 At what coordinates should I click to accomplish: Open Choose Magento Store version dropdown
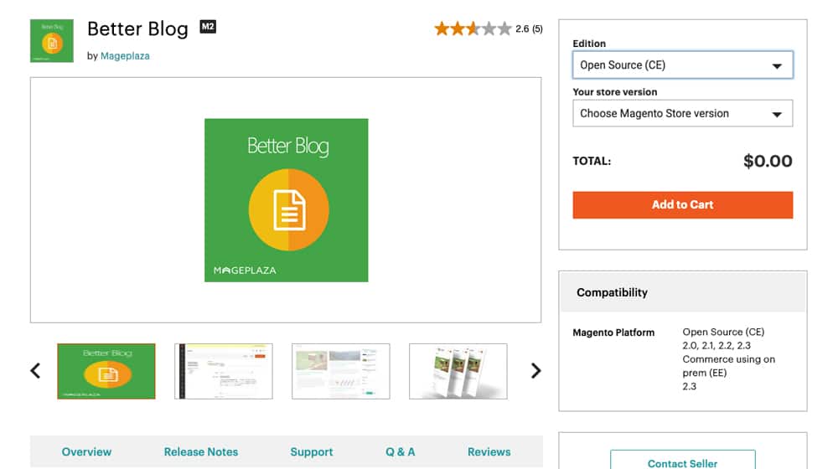[x=682, y=113]
